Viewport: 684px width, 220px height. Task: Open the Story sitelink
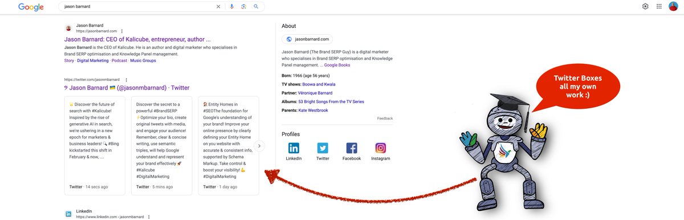pos(69,60)
